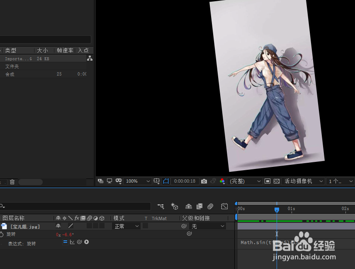Click the 模式 column header
The image size is (355, 269).
pyautogui.click(x=119, y=218)
